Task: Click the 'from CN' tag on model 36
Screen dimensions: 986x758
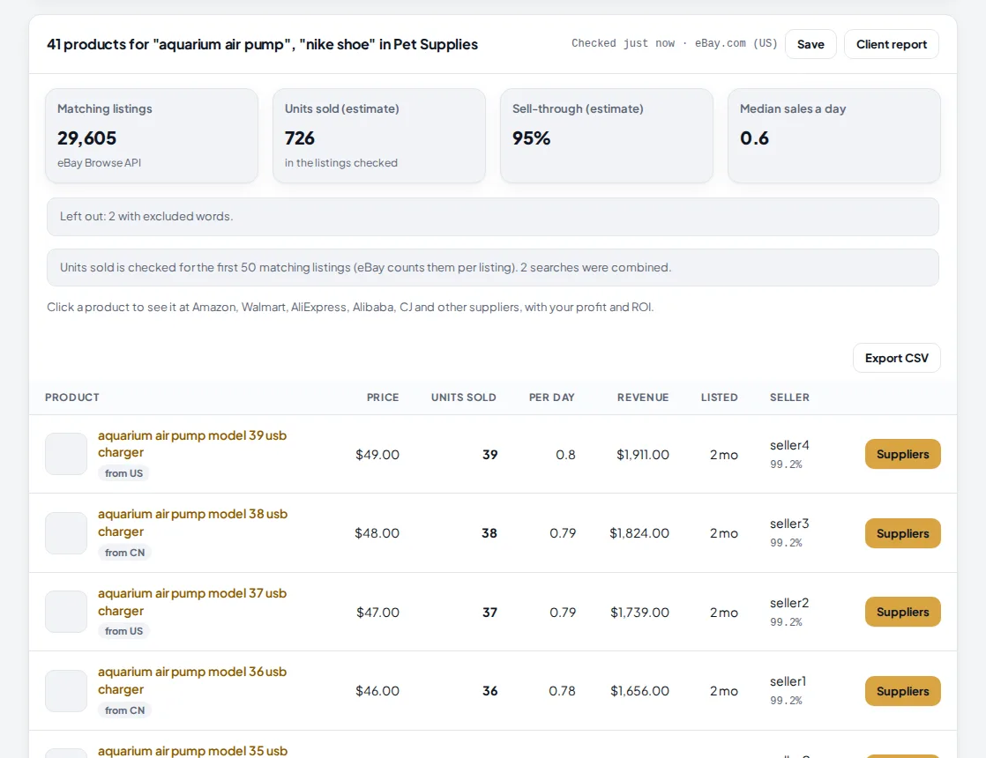Action: [124, 710]
